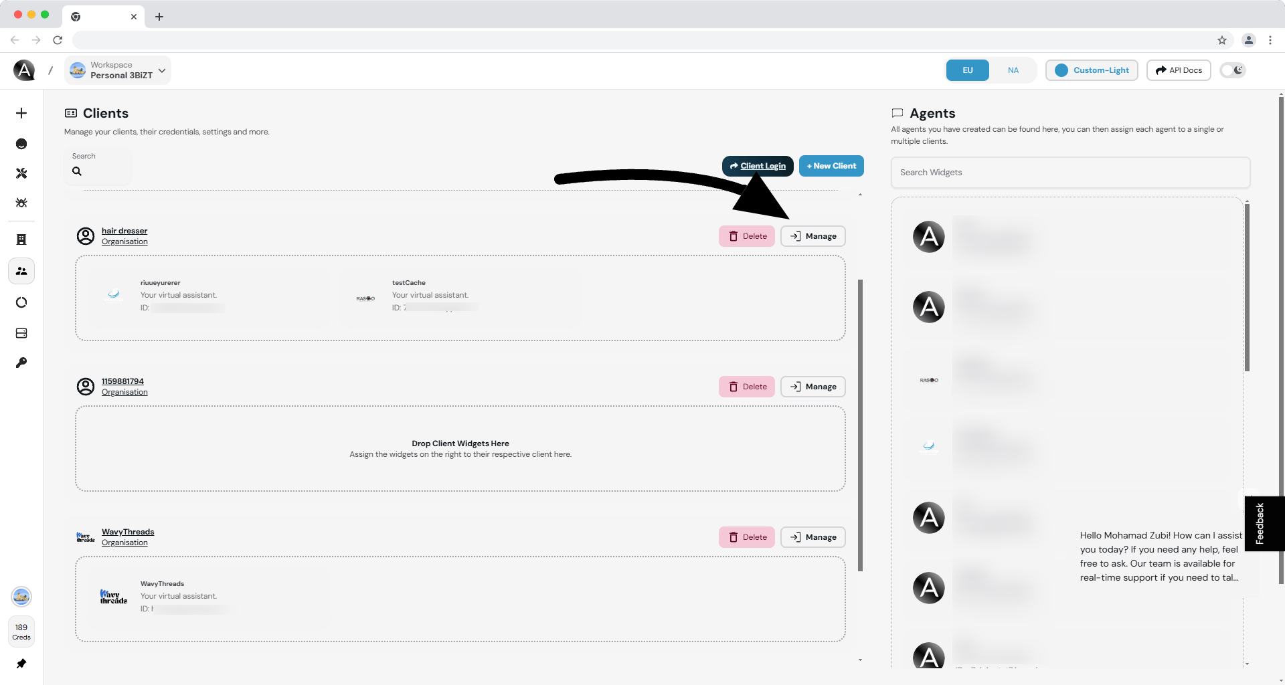Click the Search Widgets input field
The width and height of the screenshot is (1285, 685).
coord(1070,173)
